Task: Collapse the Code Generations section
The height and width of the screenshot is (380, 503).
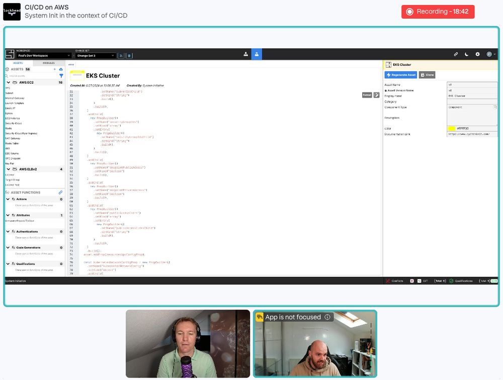Action: (x=8, y=248)
